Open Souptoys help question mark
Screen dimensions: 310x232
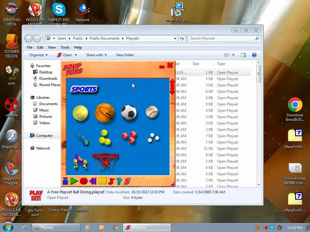[119, 181]
